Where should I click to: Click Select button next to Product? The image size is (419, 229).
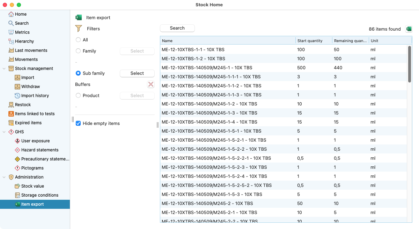[137, 96]
